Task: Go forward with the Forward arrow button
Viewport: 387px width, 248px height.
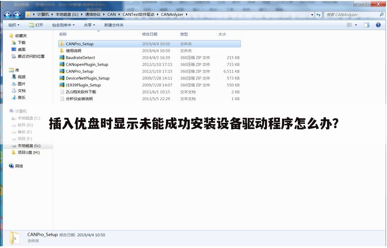Action: [x=16, y=15]
